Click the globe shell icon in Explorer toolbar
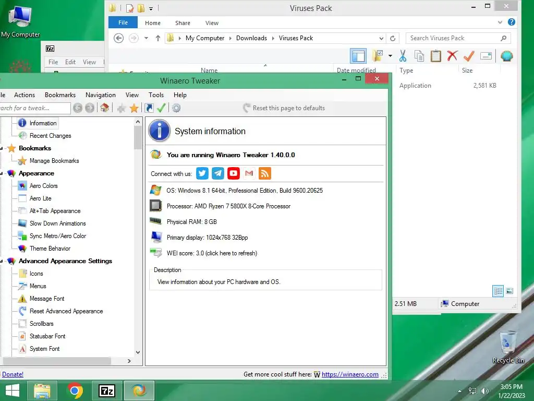The height and width of the screenshot is (401, 534). tap(506, 56)
